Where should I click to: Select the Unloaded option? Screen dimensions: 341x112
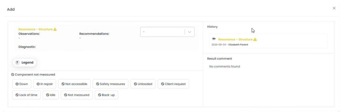coord(143,84)
